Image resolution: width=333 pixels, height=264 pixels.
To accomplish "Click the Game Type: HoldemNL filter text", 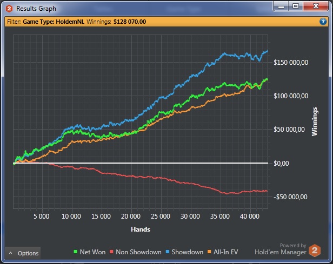I will click(x=54, y=22).
